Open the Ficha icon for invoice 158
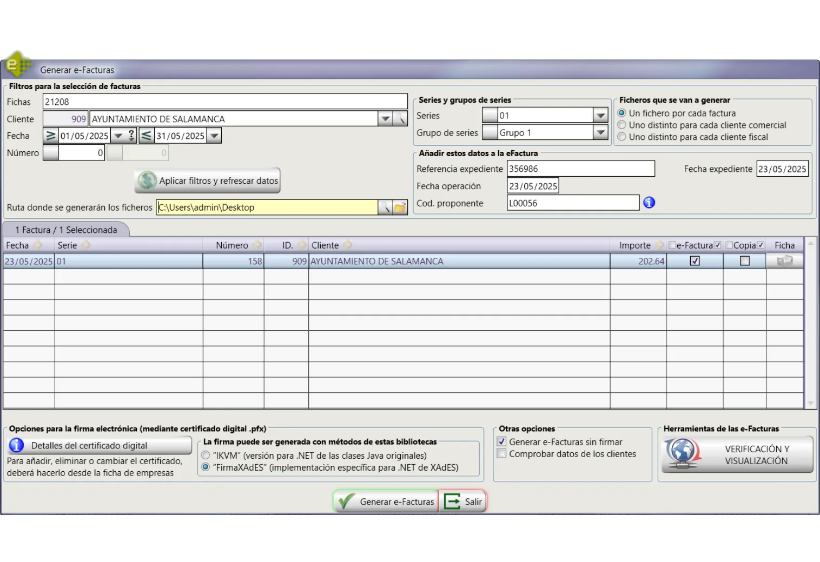The image size is (820, 562). 784,261
